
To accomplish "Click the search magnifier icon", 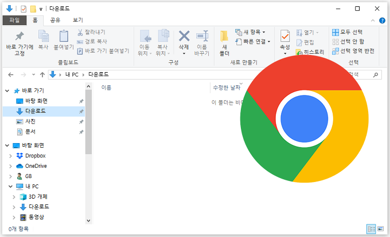I will point(376,74).
